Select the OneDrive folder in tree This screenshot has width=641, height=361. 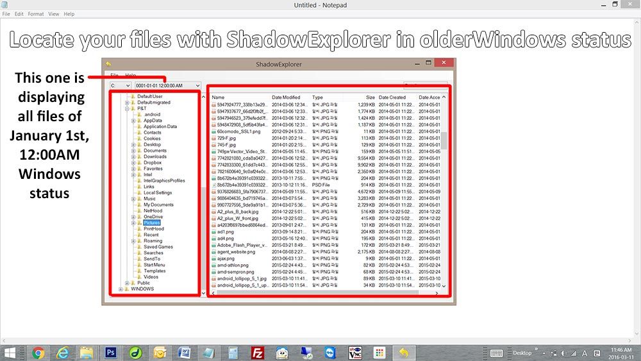(153, 217)
